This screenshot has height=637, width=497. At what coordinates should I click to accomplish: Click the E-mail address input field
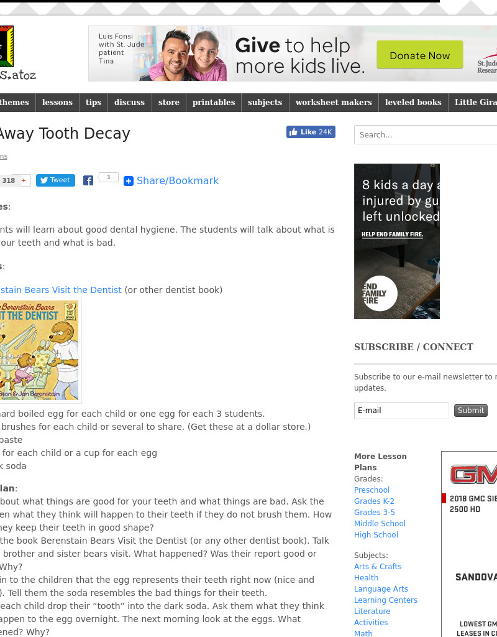401,410
